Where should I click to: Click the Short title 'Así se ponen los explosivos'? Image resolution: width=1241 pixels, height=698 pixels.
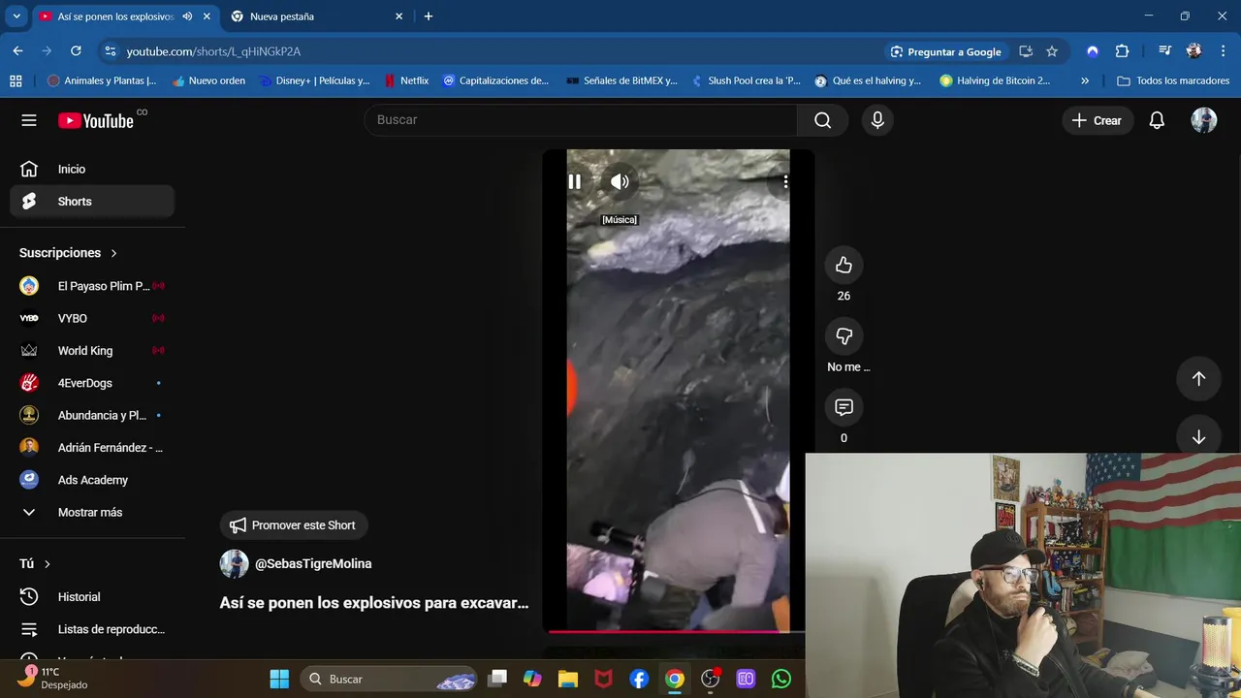pos(374,602)
